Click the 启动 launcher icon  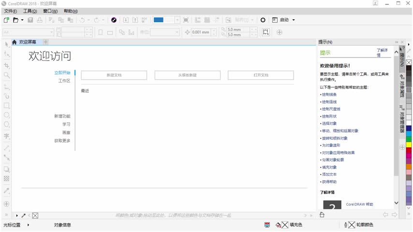(x=275, y=20)
